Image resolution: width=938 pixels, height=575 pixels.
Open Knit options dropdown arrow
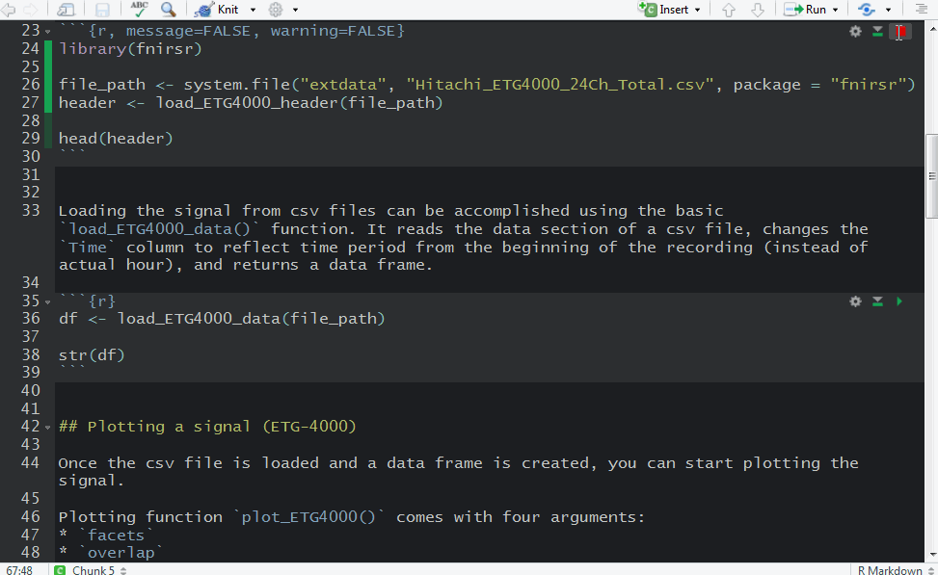click(x=253, y=10)
